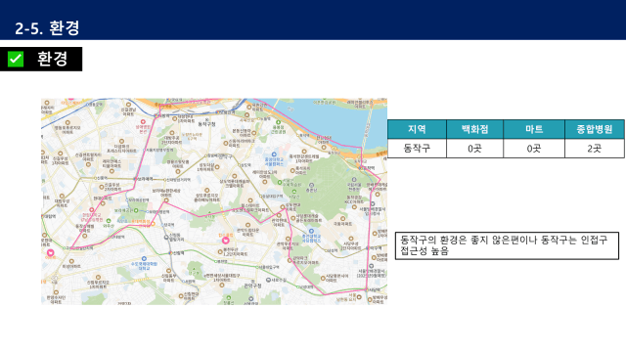Viewport: 626px width, 352px height.
Task: Click the text box about 동작구의 환경
Action: (507, 245)
